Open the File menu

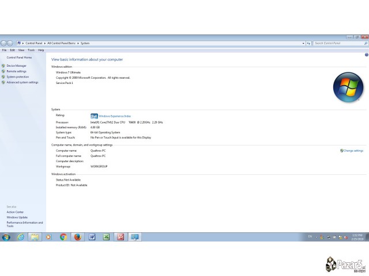(4, 50)
